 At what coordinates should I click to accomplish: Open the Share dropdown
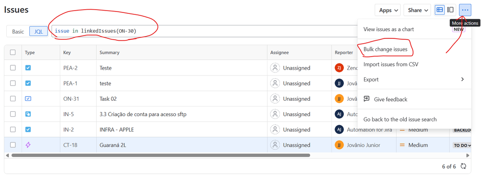(x=417, y=10)
